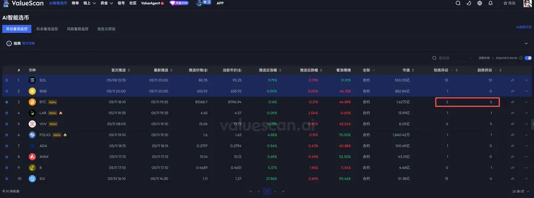The height and width of the screenshot is (198, 534).
Task: Click the 自选 watchlist button
Action: (x=509, y=3)
